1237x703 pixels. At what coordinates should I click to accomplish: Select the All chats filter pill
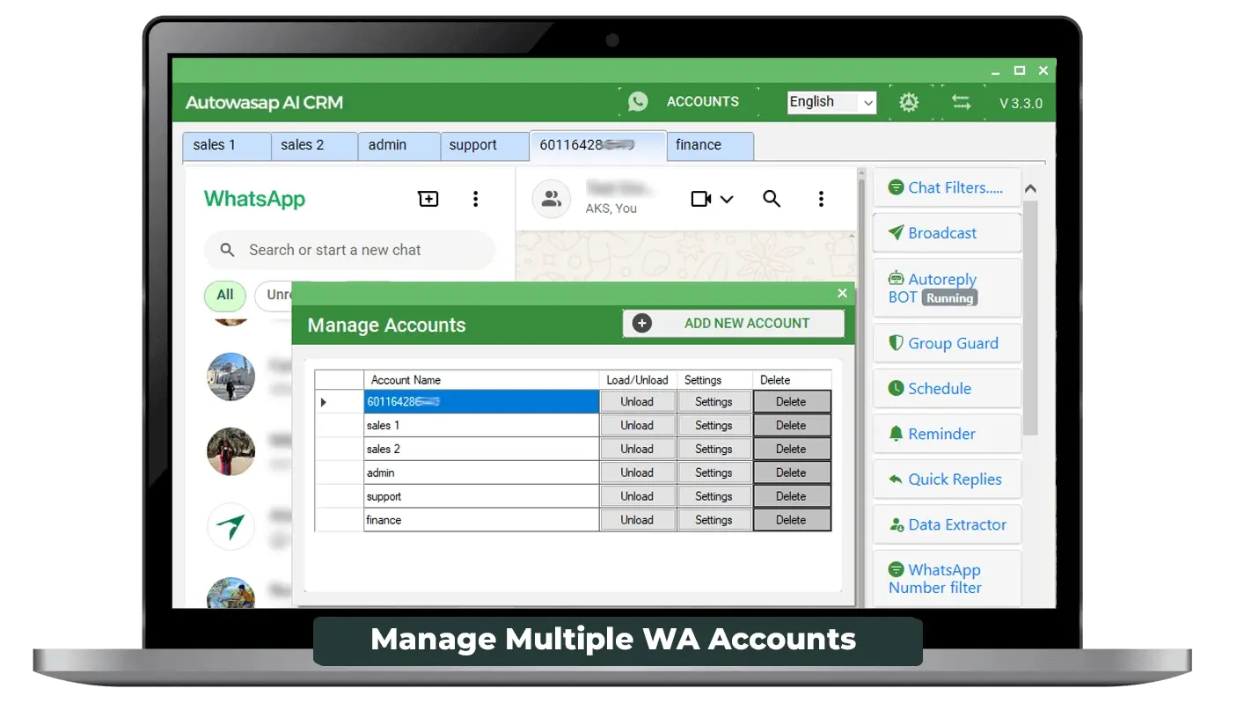224,296
